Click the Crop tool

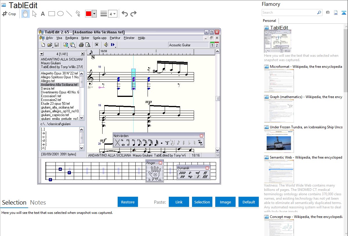click(9, 14)
